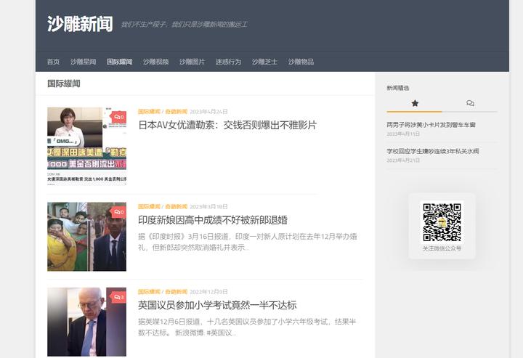This screenshot has width=523, height=358.
Task: Open comment bubble on 印度新娘 thumbnail
Action: [118, 212]
